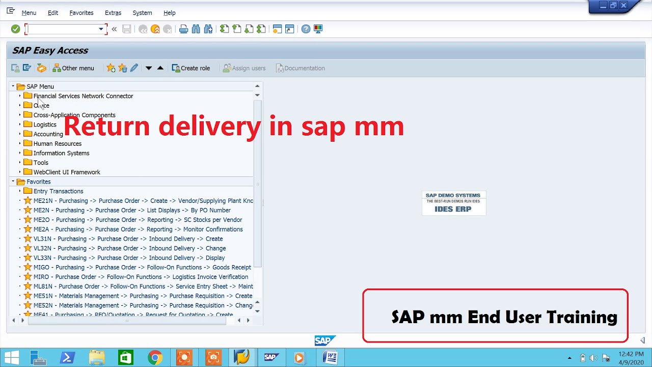The image size is (652, 367).
Task: Expand the Logistics folder
Action: coord(20,124)
